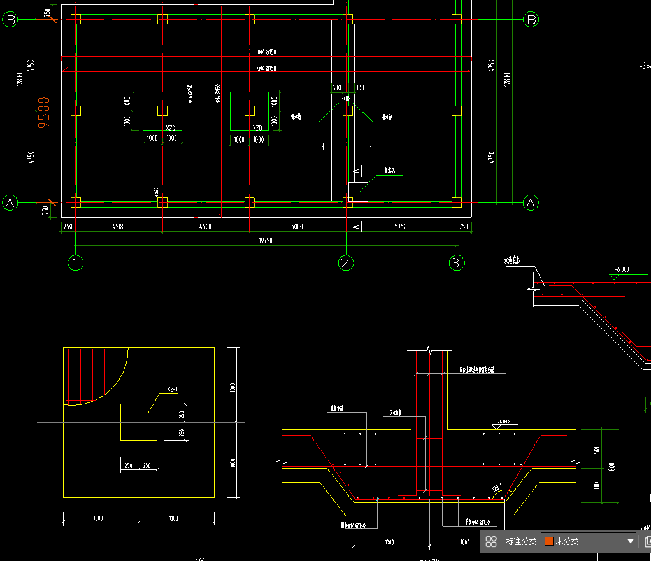Image resolution: width=651 pixels, height=561 pixels.
Task: Select the 500 vertical dimension in the footing section
Action: [597, 450]
